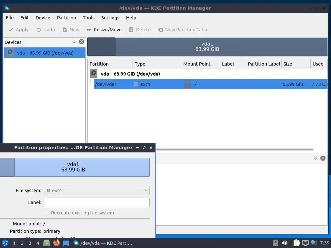
Task: Click the 63.99 GiB size cell
Action: pos(293,84)
